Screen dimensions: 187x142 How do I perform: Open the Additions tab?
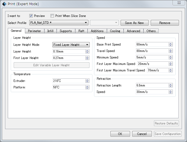coord(97,31)
